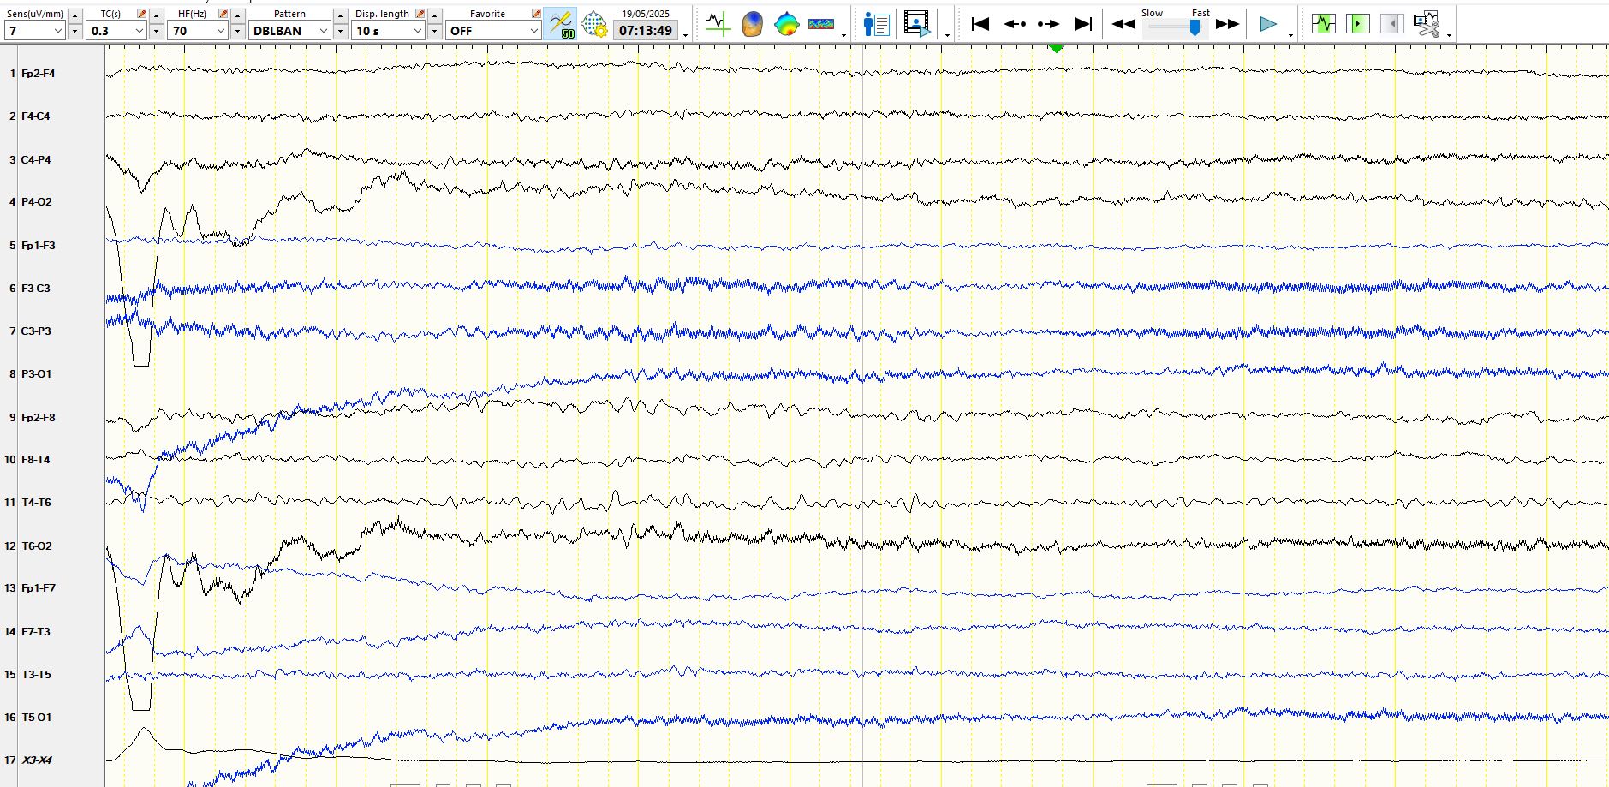Click the TC(s) up stepper arrow
The width and height of the screenshot is (1609, 787).
(157, 15)
